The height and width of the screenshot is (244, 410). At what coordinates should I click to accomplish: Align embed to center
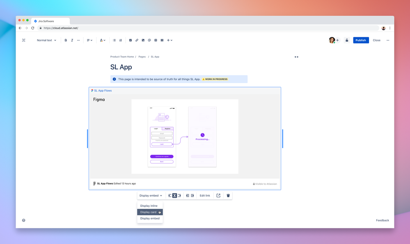pyautogui.click(x=174, y=195)
